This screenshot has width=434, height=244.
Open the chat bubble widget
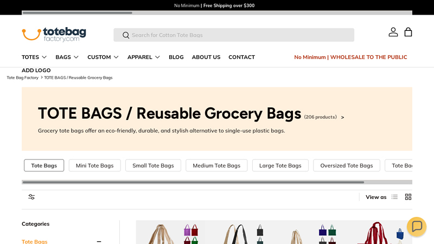click(417, 227)
